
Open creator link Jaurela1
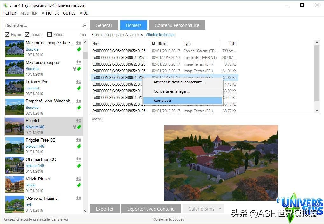point(32,88)
